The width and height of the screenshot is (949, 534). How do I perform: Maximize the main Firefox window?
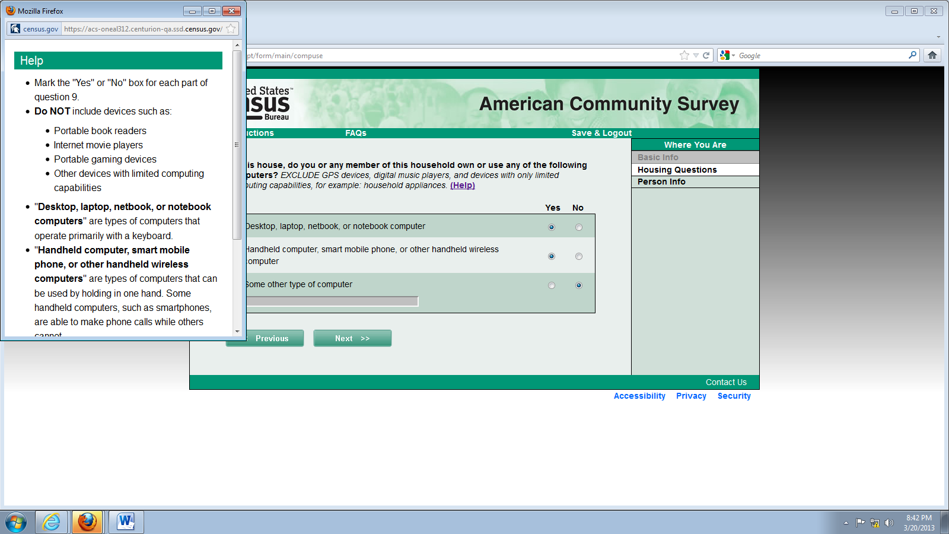(914, 11)
